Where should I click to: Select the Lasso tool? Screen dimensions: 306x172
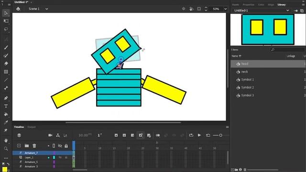(6, 29)
